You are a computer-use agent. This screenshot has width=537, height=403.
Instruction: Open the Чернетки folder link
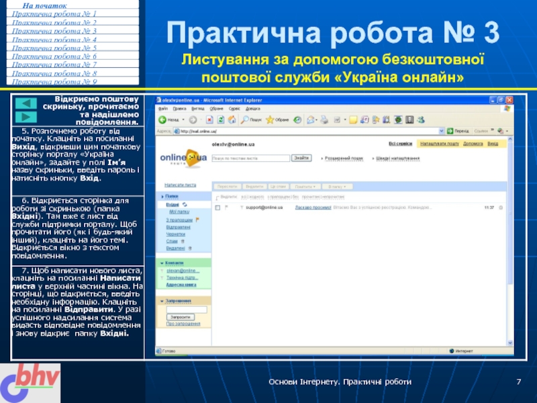click(175, 234)
